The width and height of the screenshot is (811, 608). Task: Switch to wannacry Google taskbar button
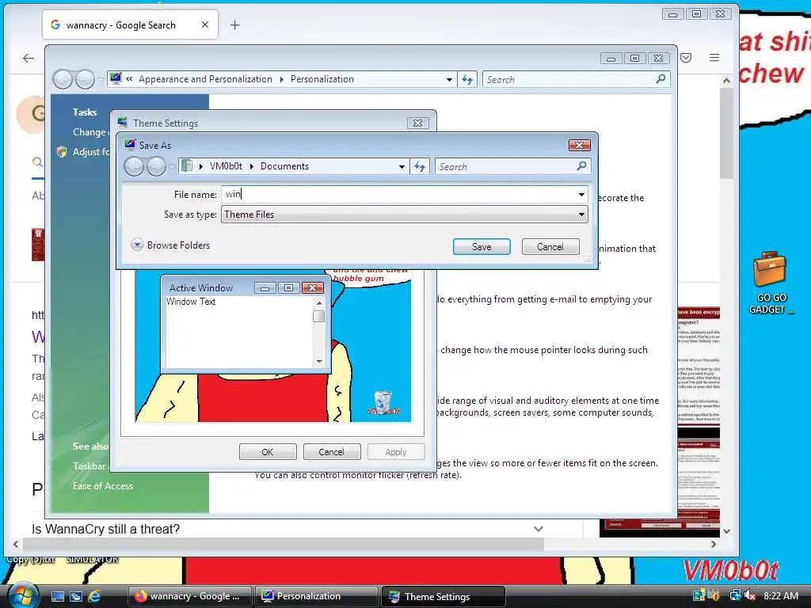coord(189,596)
